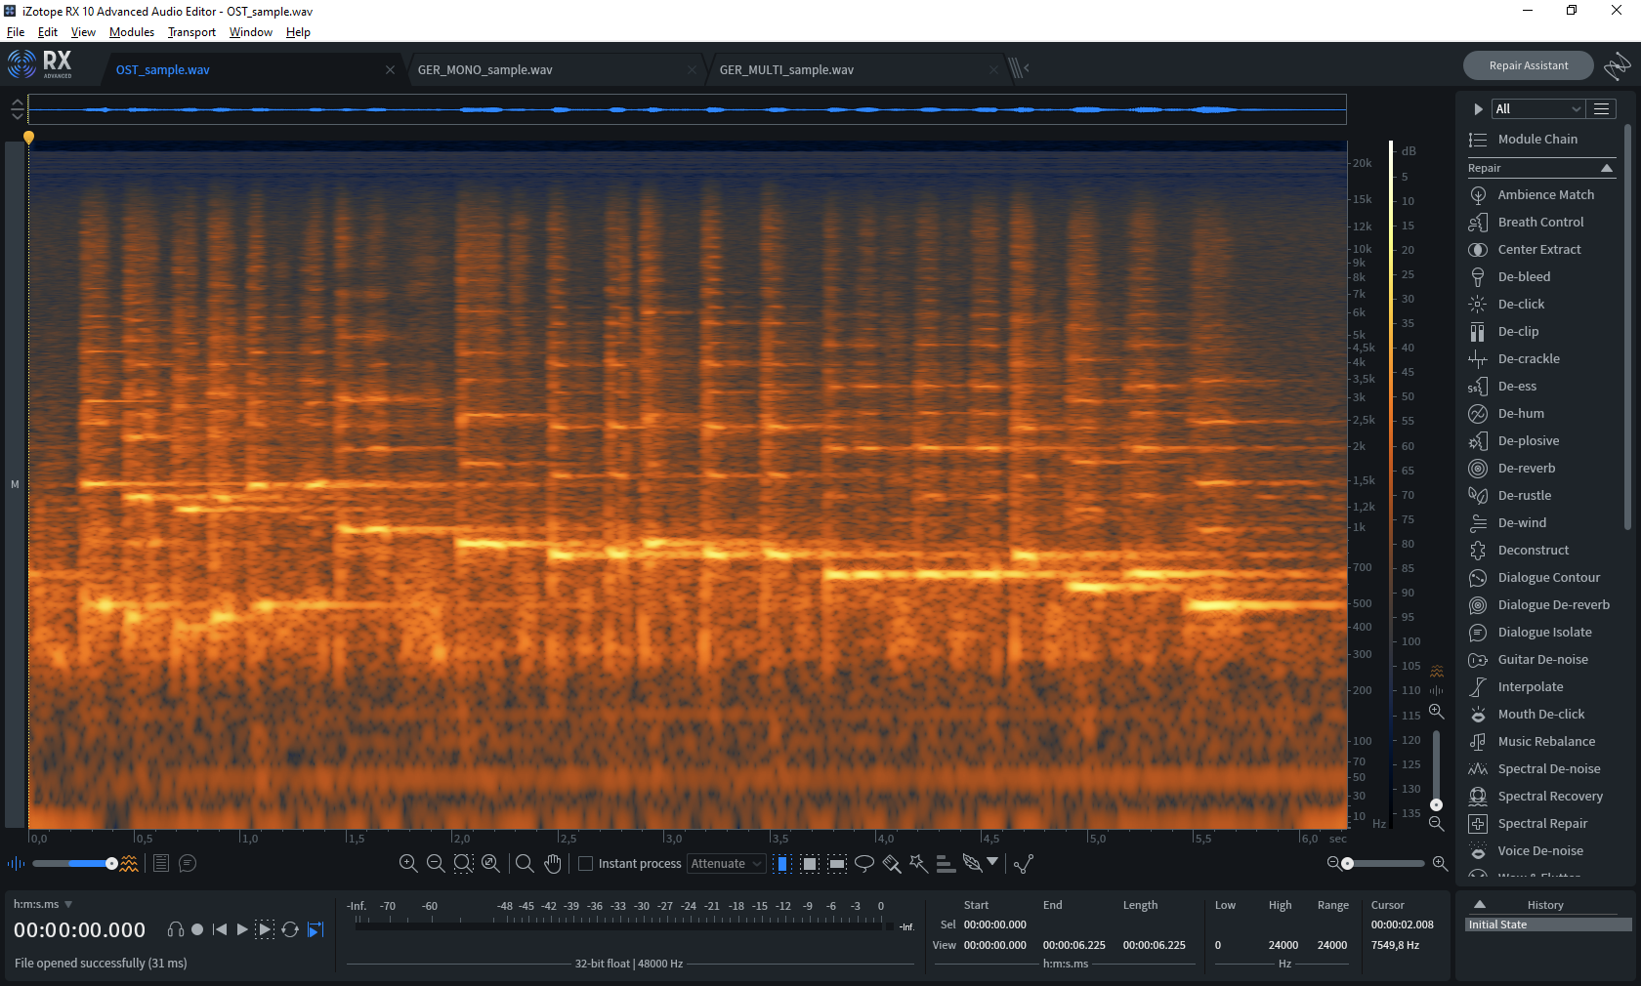Select the Brush selection tool
The image size is (1641, 986).
891,863
